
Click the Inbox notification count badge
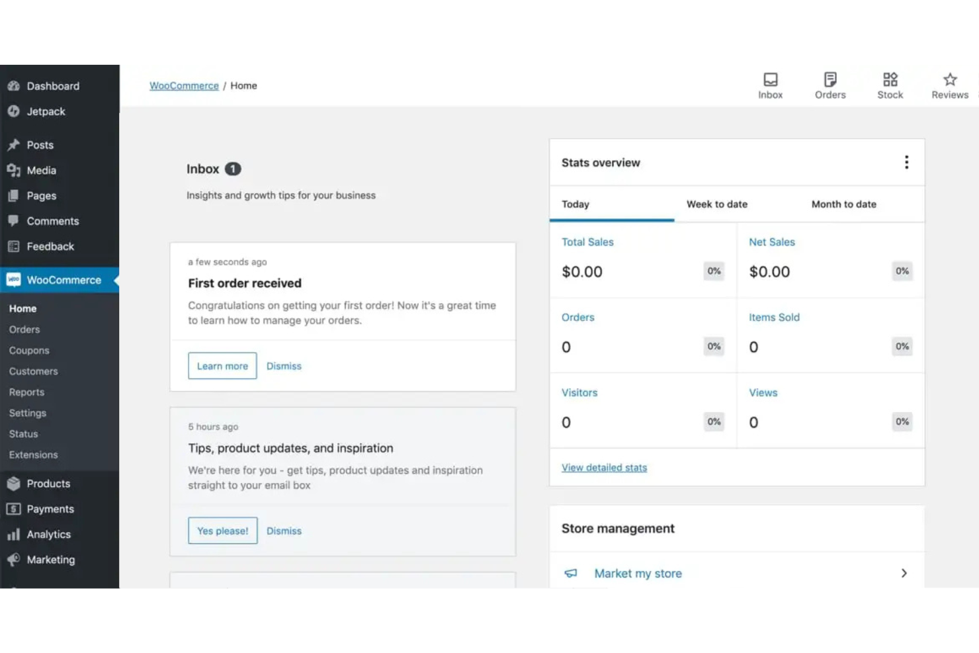(232, 169)
